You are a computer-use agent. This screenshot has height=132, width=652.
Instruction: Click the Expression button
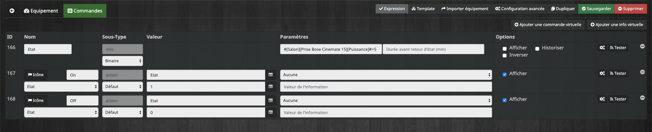[x=392, y=9]
